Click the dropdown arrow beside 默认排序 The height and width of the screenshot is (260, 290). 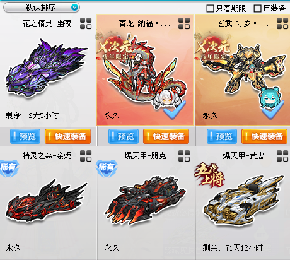(x=74, y=8)
